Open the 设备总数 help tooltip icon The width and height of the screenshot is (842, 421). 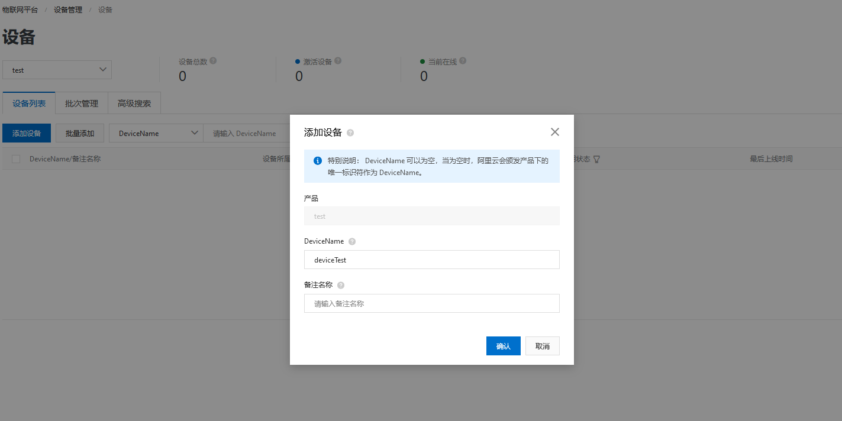tap(214, 61)
